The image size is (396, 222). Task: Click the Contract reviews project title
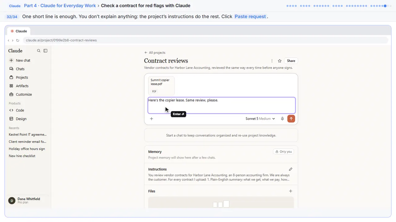click(x=166, y=61)
